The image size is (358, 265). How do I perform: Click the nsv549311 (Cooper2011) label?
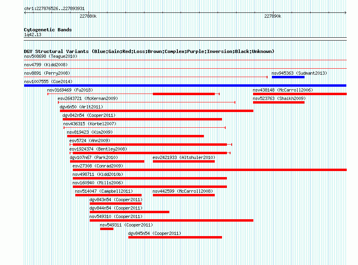click(x=126, y=225)
